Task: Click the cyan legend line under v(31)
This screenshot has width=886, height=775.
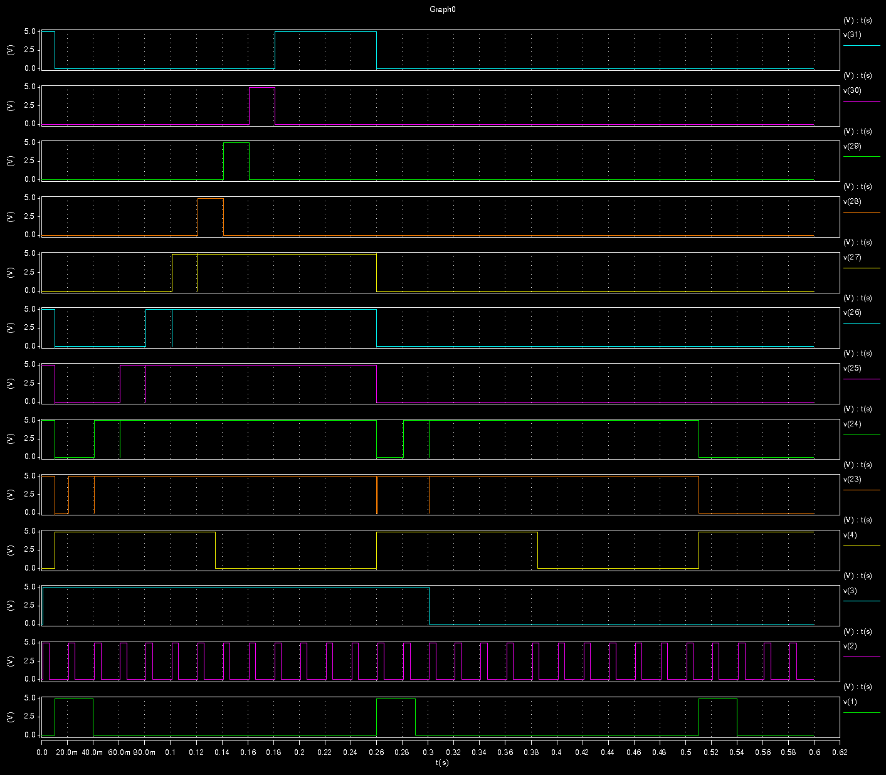Action: coord(862,46)
